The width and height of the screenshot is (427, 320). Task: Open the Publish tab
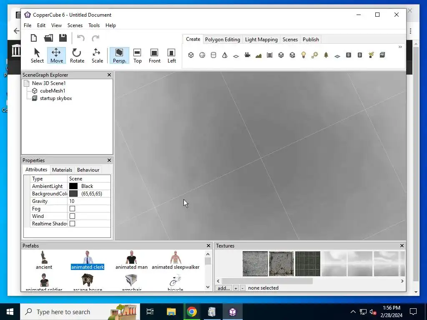(311, 40)
